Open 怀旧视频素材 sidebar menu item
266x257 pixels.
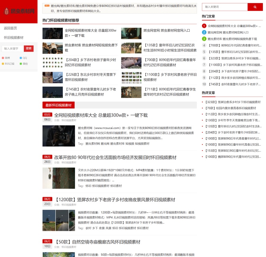[14, 37]
